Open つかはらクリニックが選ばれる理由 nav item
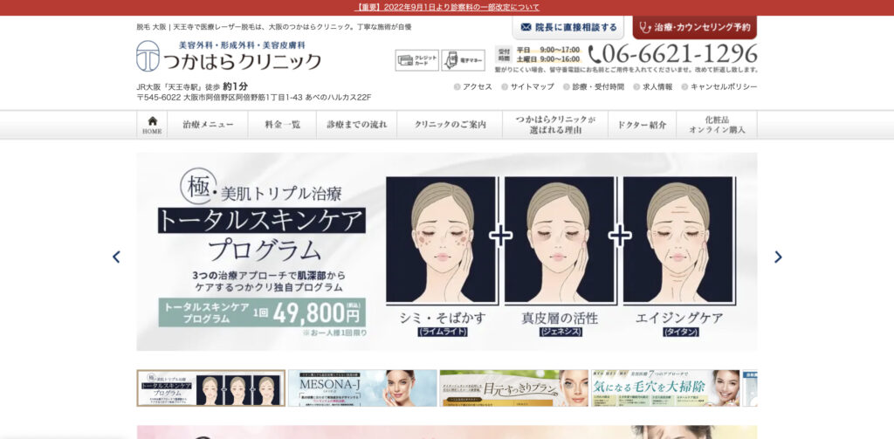Screen dimensions: 894x439 555,125
